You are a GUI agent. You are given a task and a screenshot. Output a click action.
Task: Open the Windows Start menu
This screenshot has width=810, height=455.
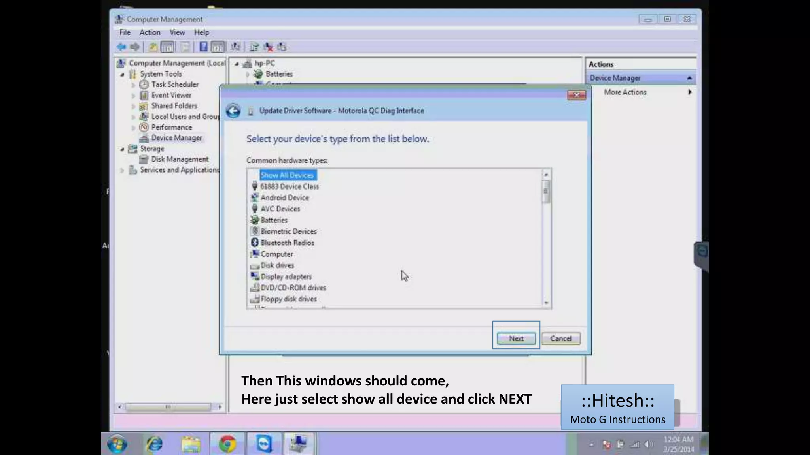pyautogui.click(x=117, y=444)
